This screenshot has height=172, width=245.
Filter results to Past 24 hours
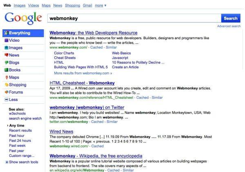point(20,141)
